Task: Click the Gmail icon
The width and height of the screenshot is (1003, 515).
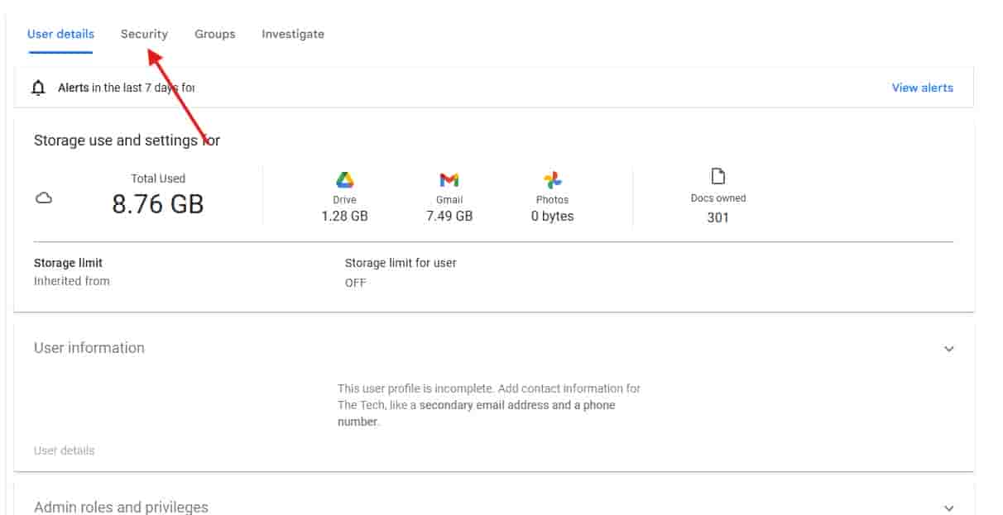Action: pyautogui.click(x=449, y=180)
